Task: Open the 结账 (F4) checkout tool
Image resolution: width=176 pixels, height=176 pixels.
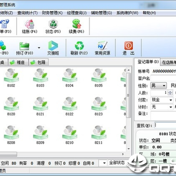Action: (30, 26)
